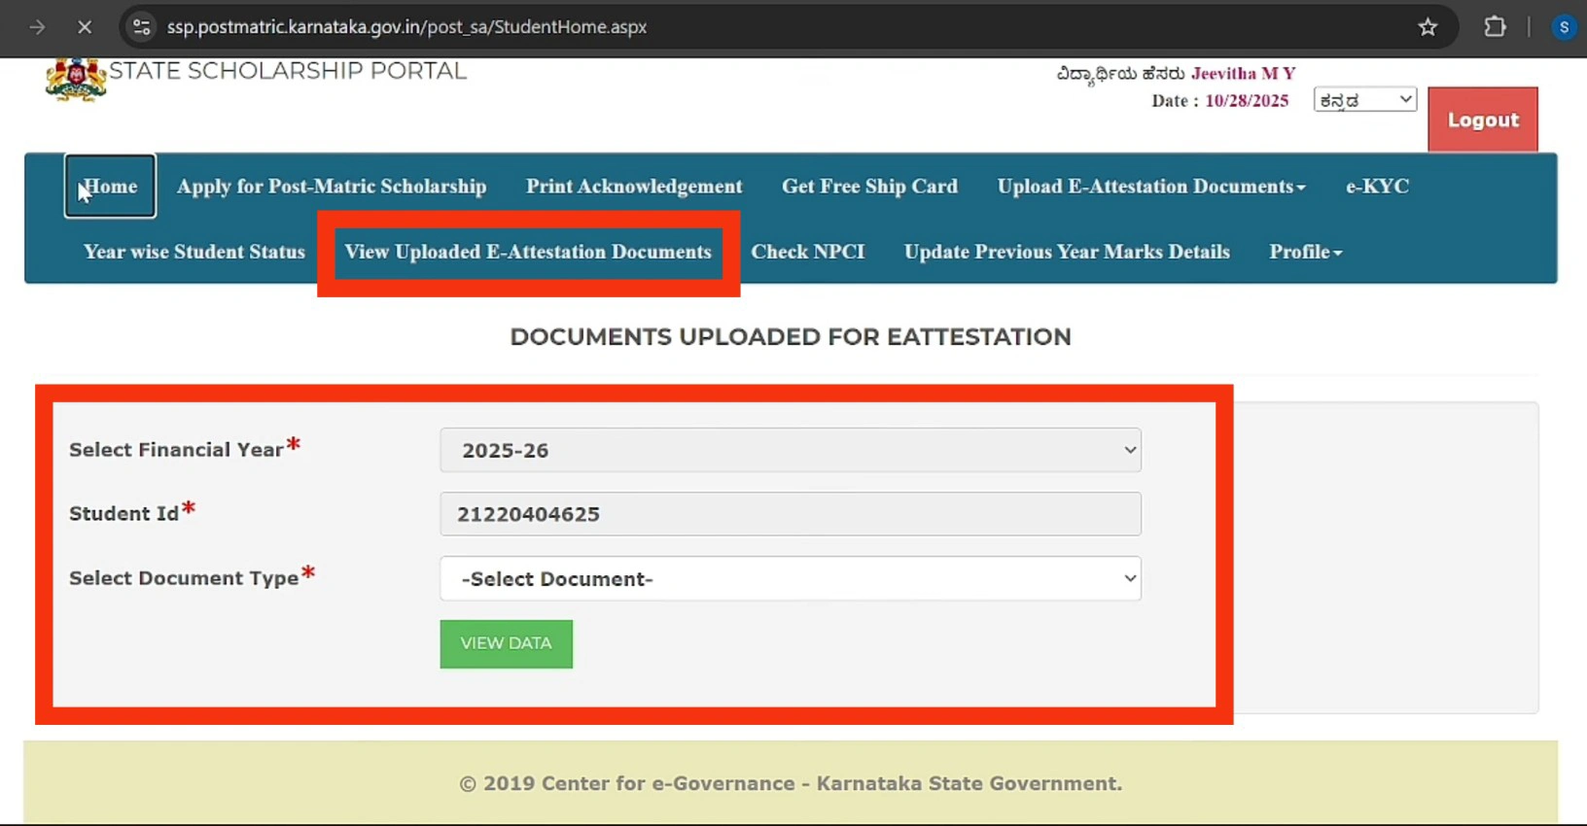Open Select Financial Year dropdown 2025-26

coord(791,450)
